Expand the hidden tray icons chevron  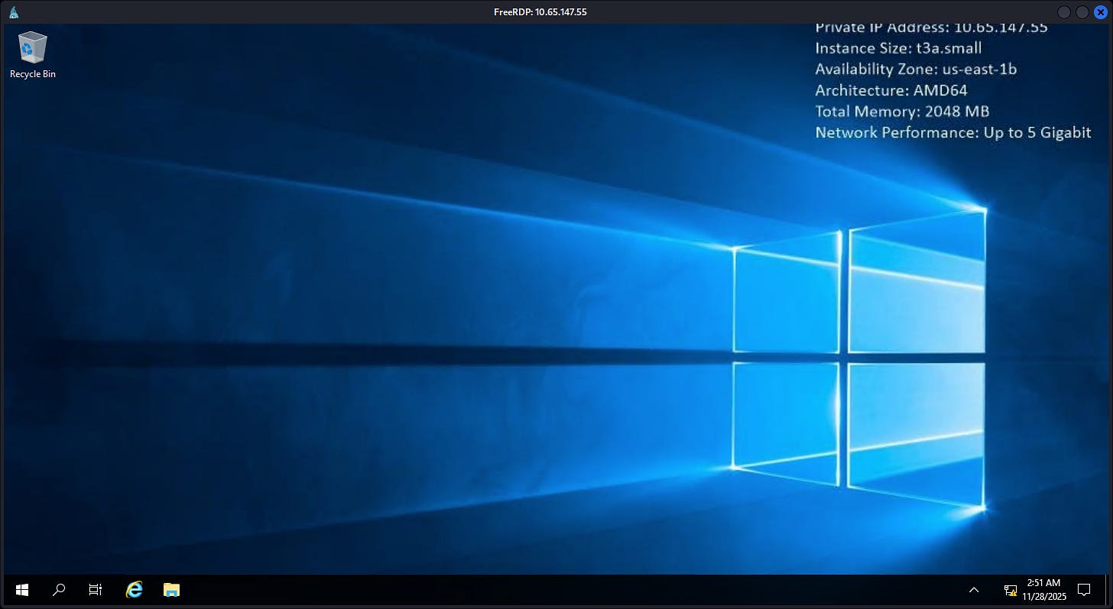(974, 589)
